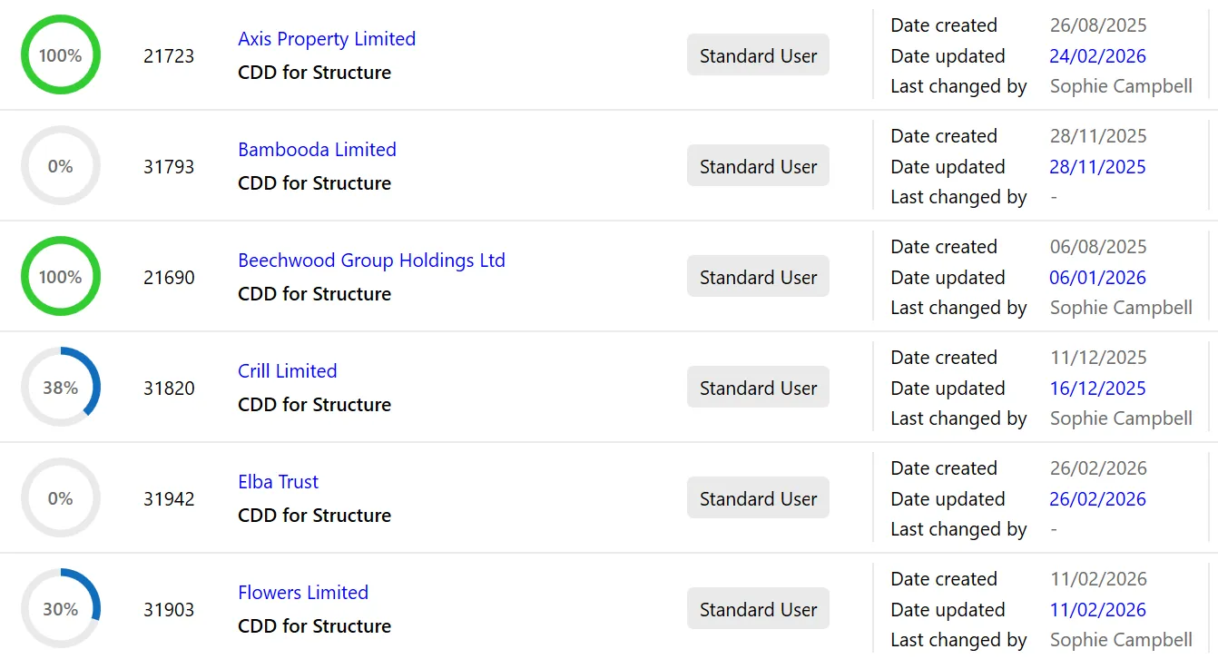This screenshot has height=659, width=1218.
Task: Click Standard User button for Axis Property Limited
Action: tap(758, 54)
